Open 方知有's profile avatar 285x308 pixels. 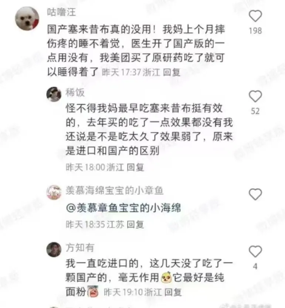(54, 249)
